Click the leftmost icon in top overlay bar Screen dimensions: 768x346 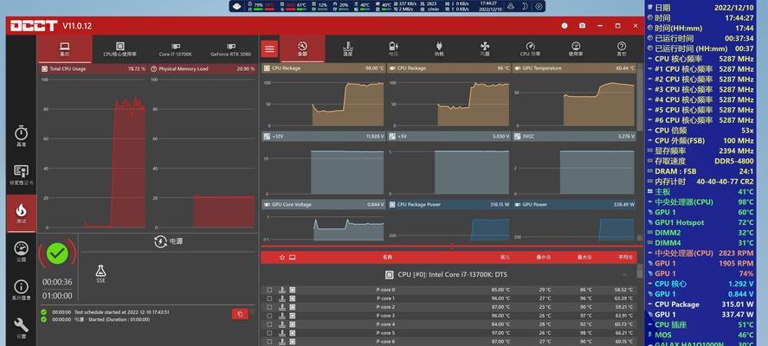[236, 6]
